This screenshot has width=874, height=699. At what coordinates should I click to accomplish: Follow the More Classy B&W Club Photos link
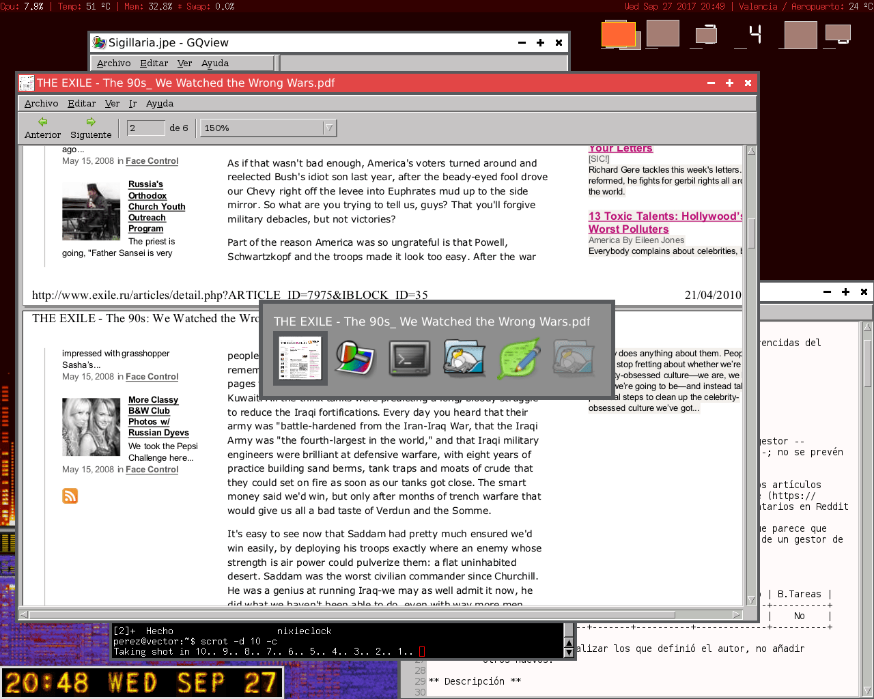pyautogui.click(x=158, y=416)
